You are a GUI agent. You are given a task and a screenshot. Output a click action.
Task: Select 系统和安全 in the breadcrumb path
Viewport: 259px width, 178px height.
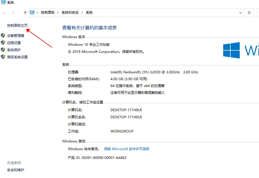tap(70, 13)
